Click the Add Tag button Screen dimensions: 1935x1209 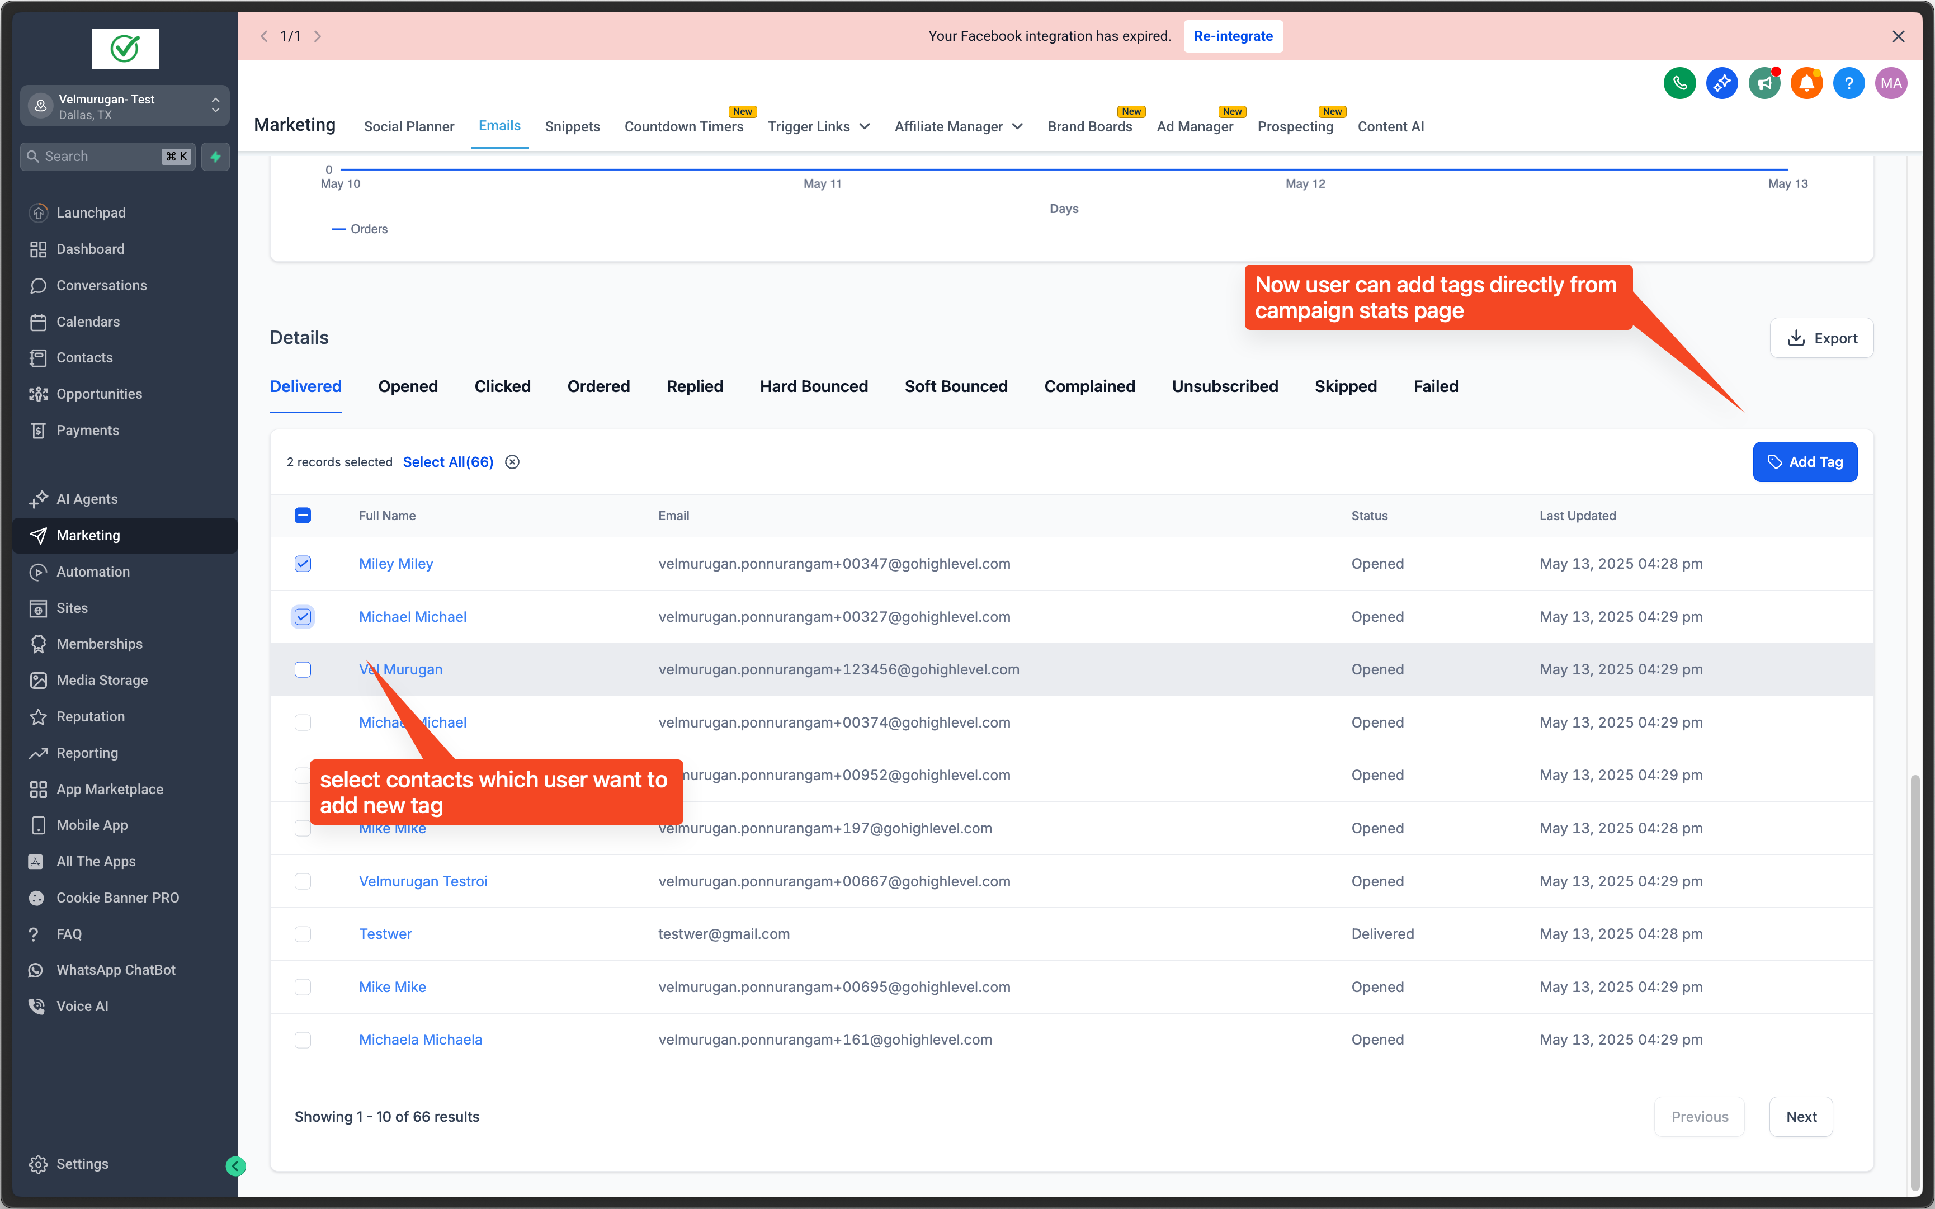[1805, 461]
